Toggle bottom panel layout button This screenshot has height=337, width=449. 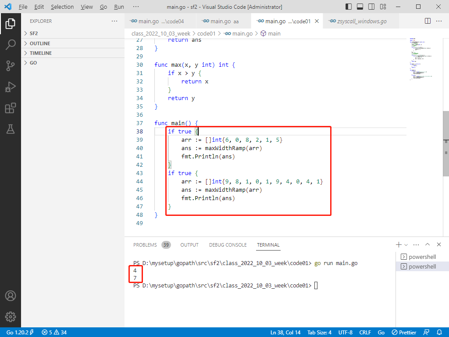tap(360, 7)
